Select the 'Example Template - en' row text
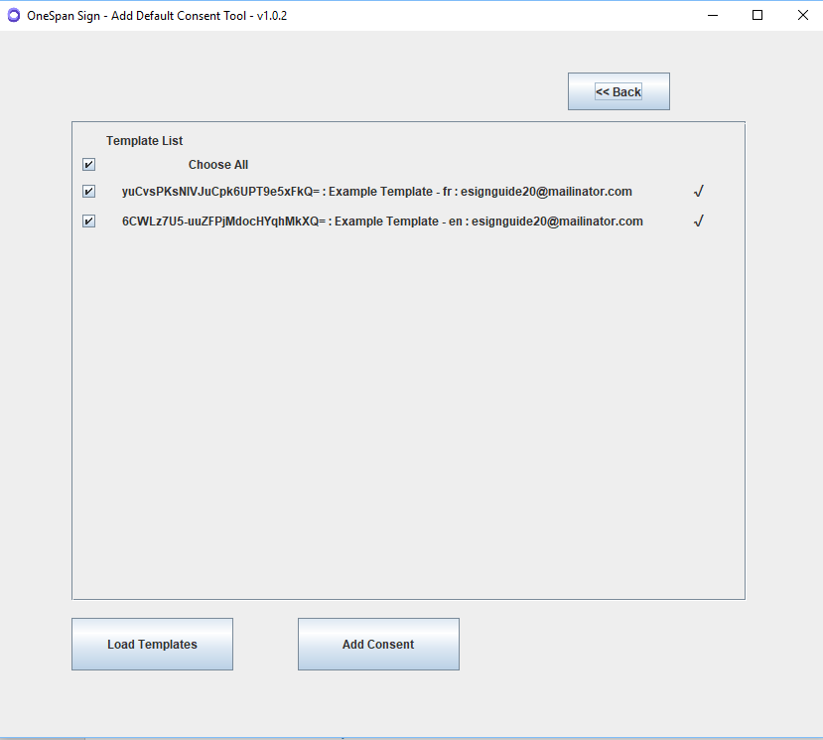Image resolution: width=823 pixels, height=740 pixels. [x=382, y=222]
